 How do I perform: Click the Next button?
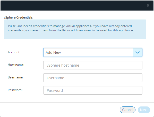144,110
